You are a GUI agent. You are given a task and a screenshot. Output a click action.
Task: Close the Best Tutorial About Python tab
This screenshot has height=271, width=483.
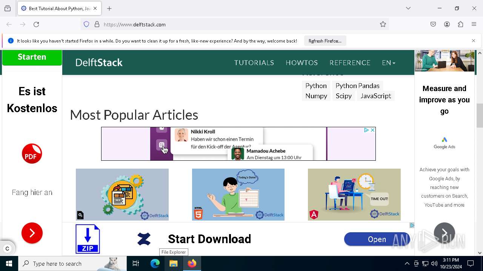pyautogui.click(x=95, y=8)
